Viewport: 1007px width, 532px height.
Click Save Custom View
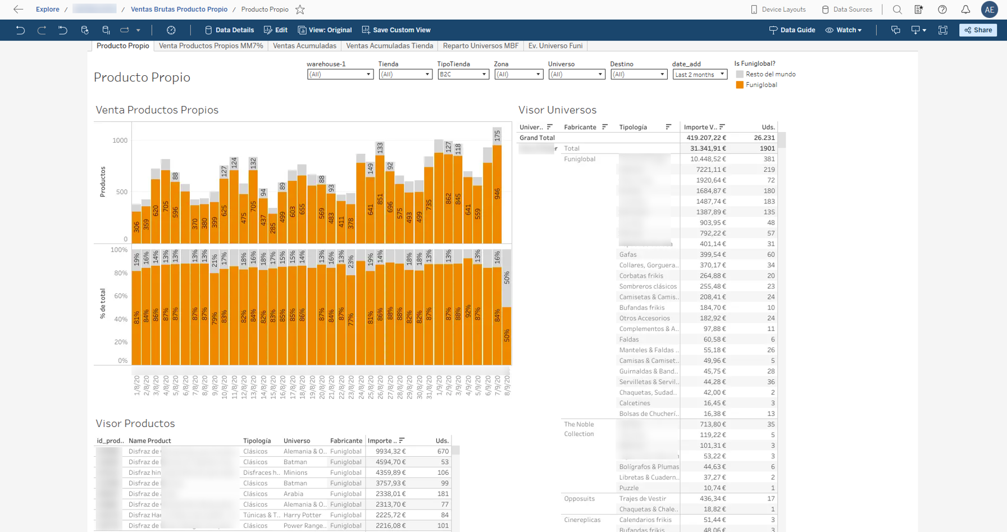click(x=396, y=30)
